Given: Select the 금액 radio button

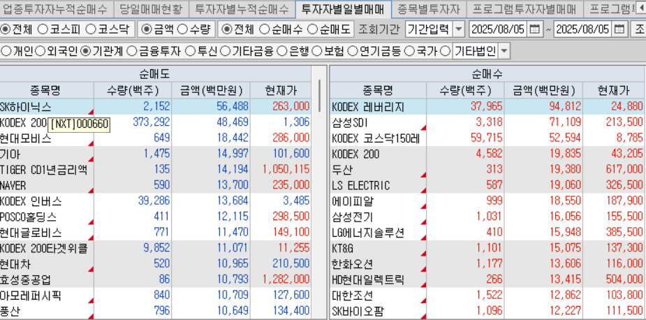Looking at the screenshot, I should pyautogui.click(x=147, y=29).
